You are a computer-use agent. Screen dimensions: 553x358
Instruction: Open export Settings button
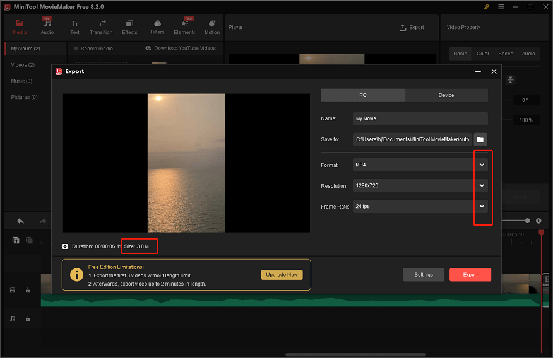point(423,275)
